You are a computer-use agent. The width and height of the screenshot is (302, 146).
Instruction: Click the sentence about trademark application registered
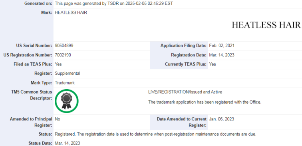[x=205, y=102]
